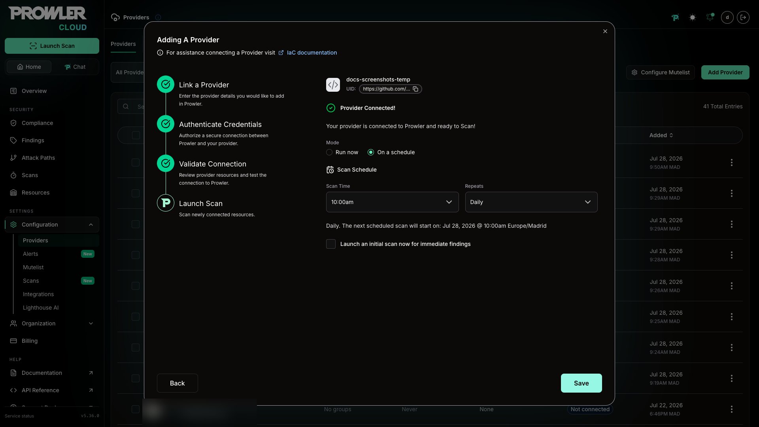
Task: Click the sign out icon
Action: click(743, 17)
